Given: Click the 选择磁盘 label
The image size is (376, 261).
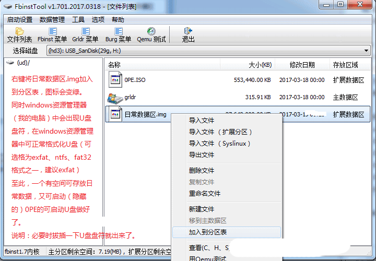Looking at the screenshot, I should (x=25, y=51).
